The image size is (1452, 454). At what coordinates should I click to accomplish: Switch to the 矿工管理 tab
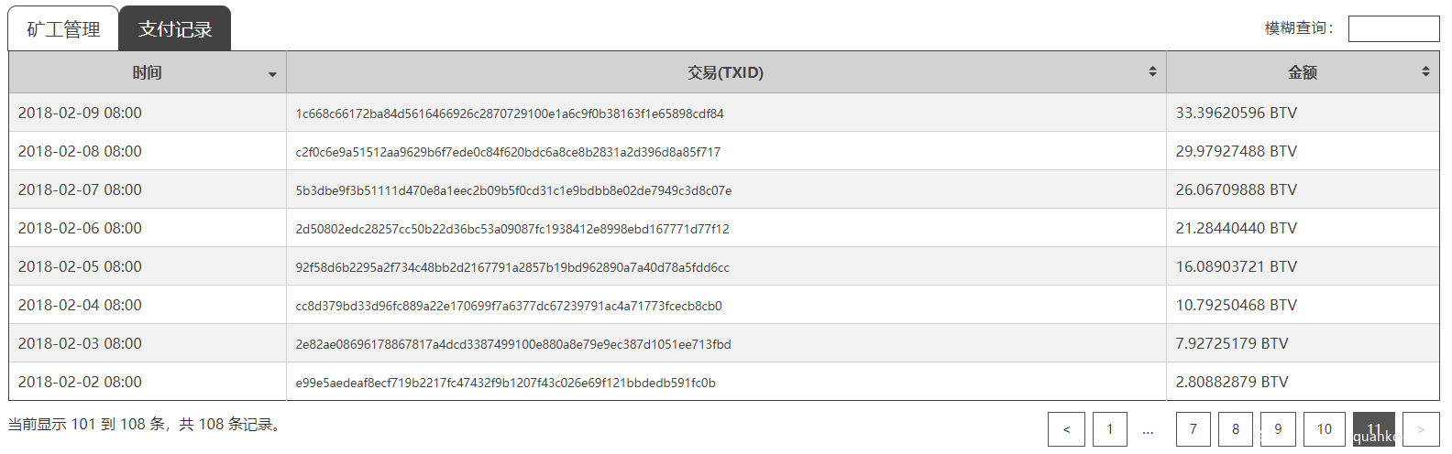(63, 29)
